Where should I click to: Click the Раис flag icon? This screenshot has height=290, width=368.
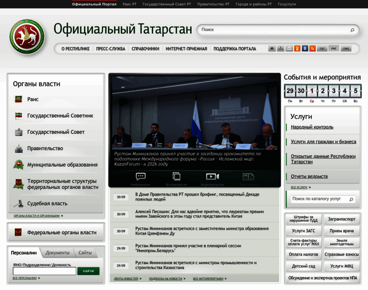18,99
